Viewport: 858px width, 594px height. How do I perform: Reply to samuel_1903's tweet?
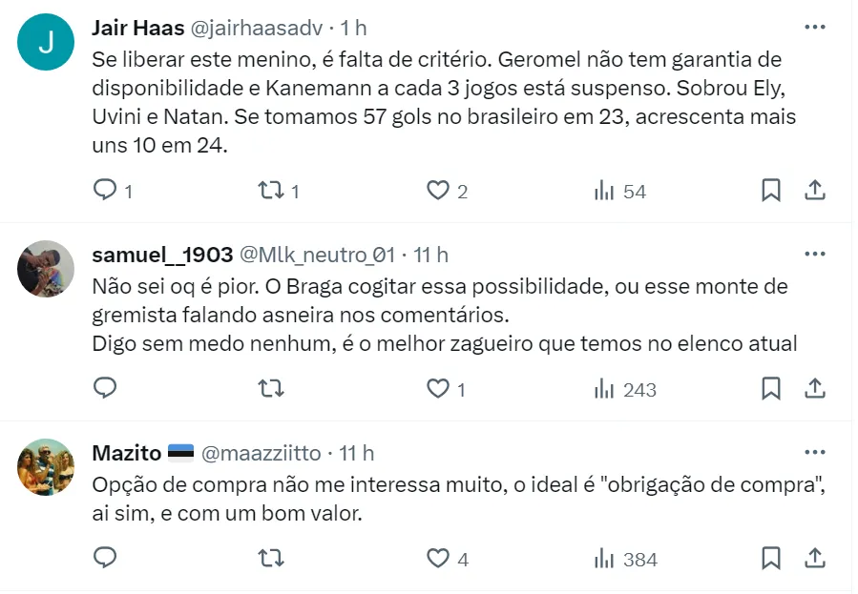coord(105,389)
